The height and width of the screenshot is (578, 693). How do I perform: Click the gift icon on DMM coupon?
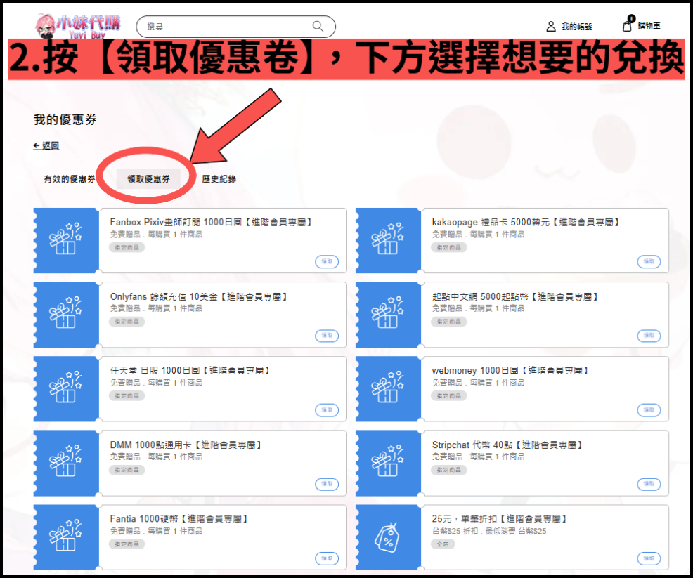coord(66,461)
